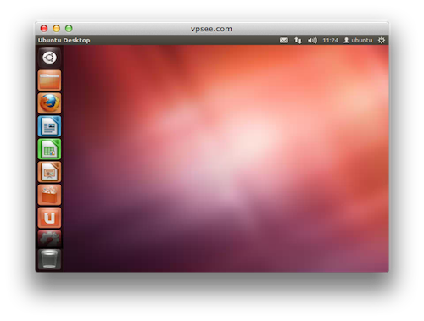This screenshot has width=424, height=321.
Task: Open the network connection indicator
Action: click(x=298, y=40)
